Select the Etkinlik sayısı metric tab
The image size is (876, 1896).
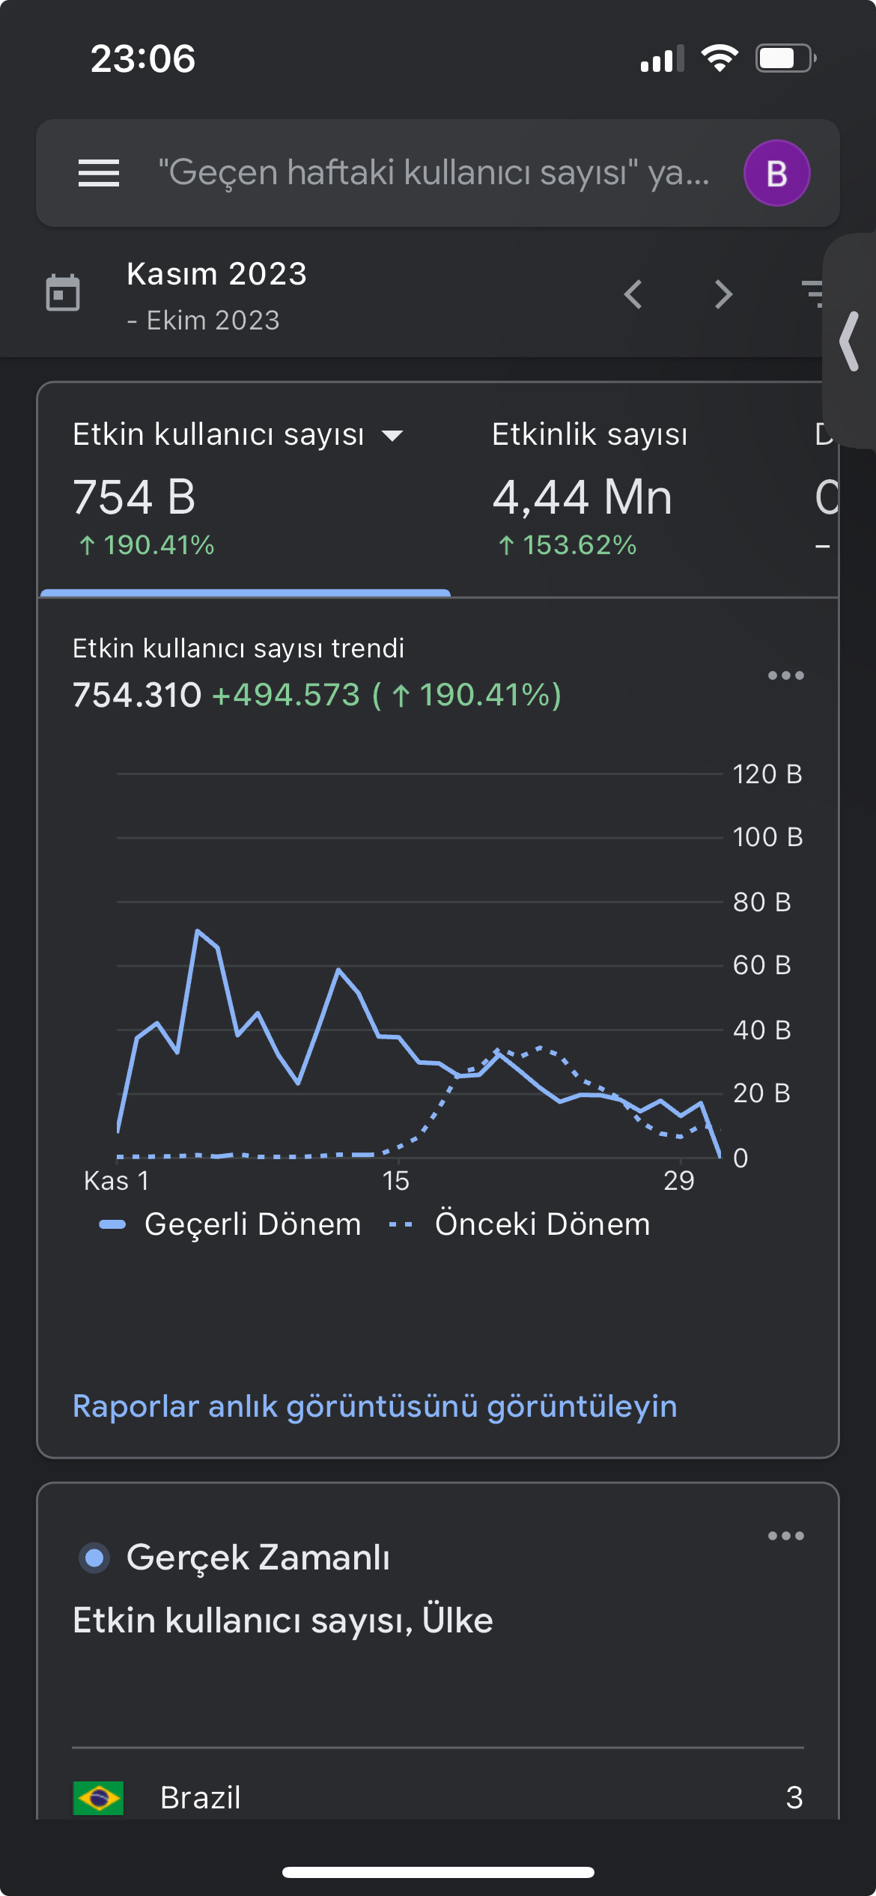point(590,488)
